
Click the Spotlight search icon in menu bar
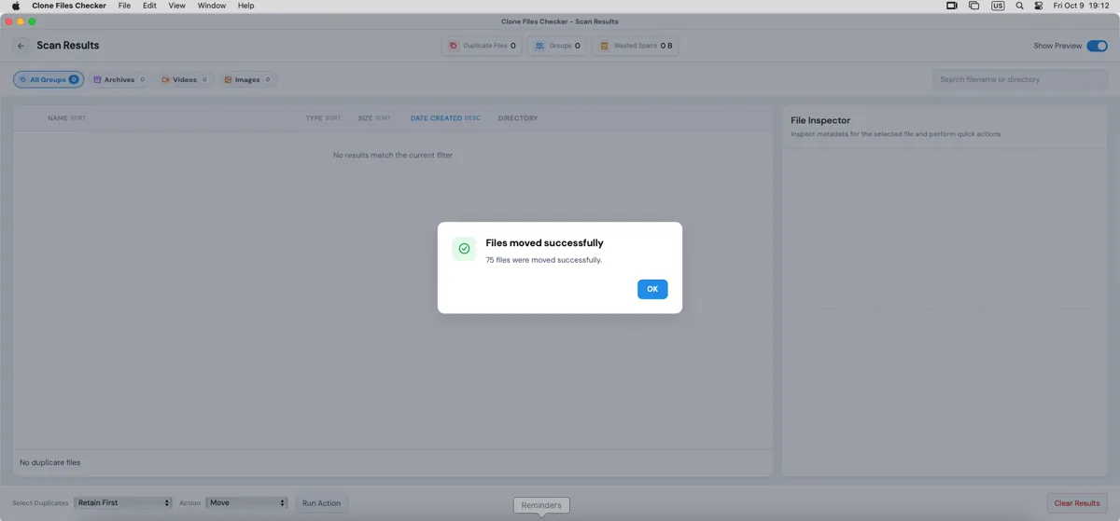tap(1019, 6)
